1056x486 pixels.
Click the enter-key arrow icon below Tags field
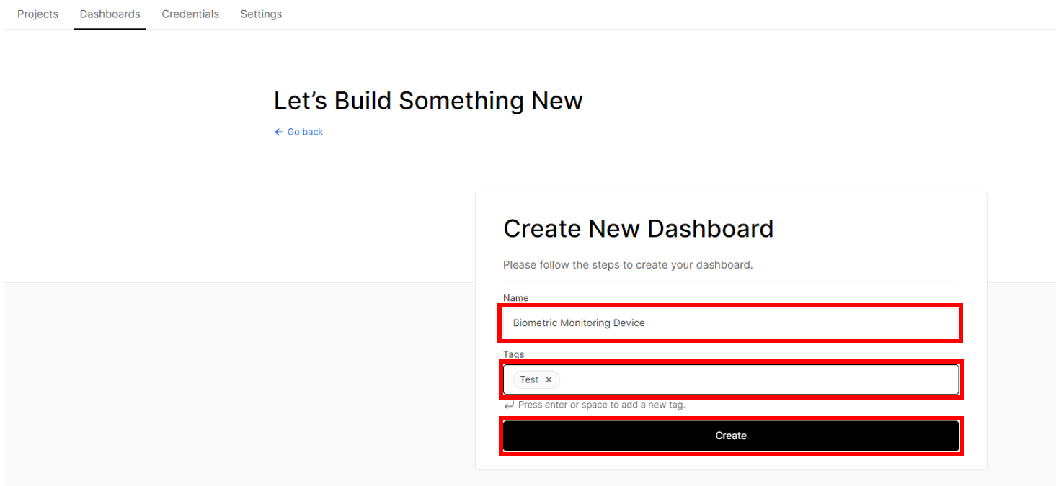509,405
